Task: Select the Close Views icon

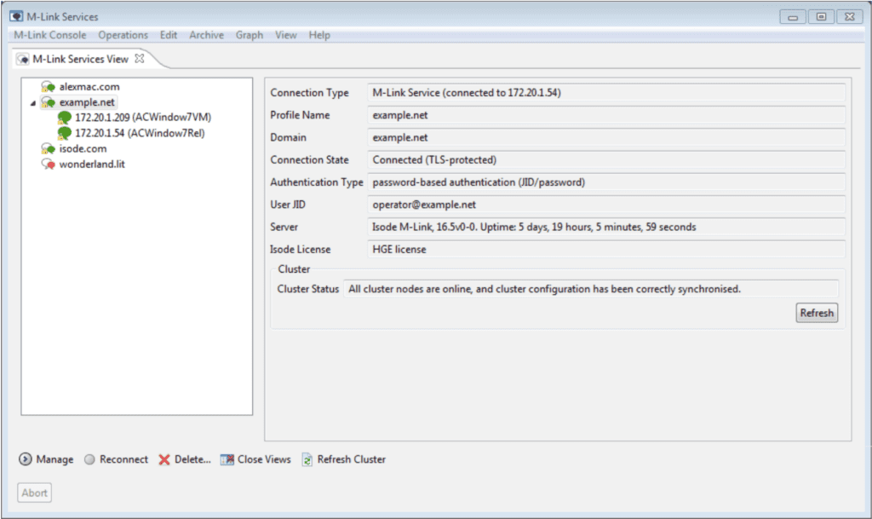Action: (227, 459)
